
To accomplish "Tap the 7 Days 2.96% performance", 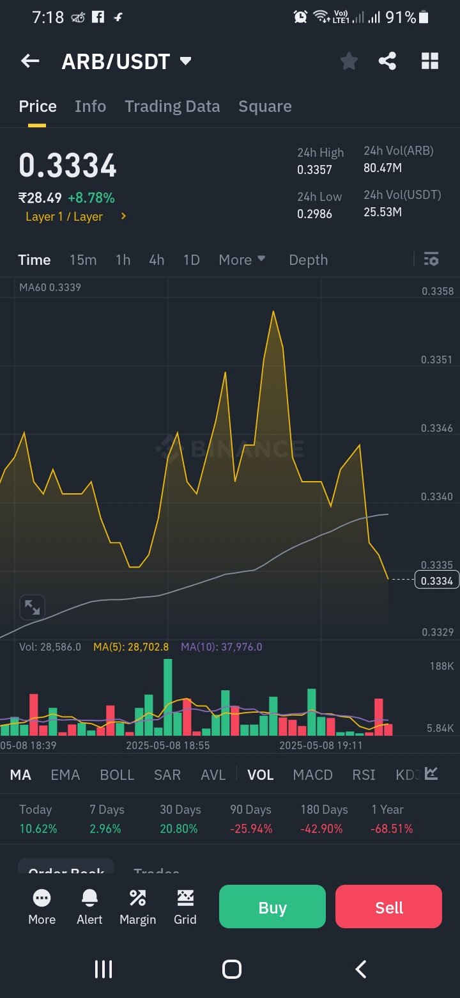I will point(107,819).
